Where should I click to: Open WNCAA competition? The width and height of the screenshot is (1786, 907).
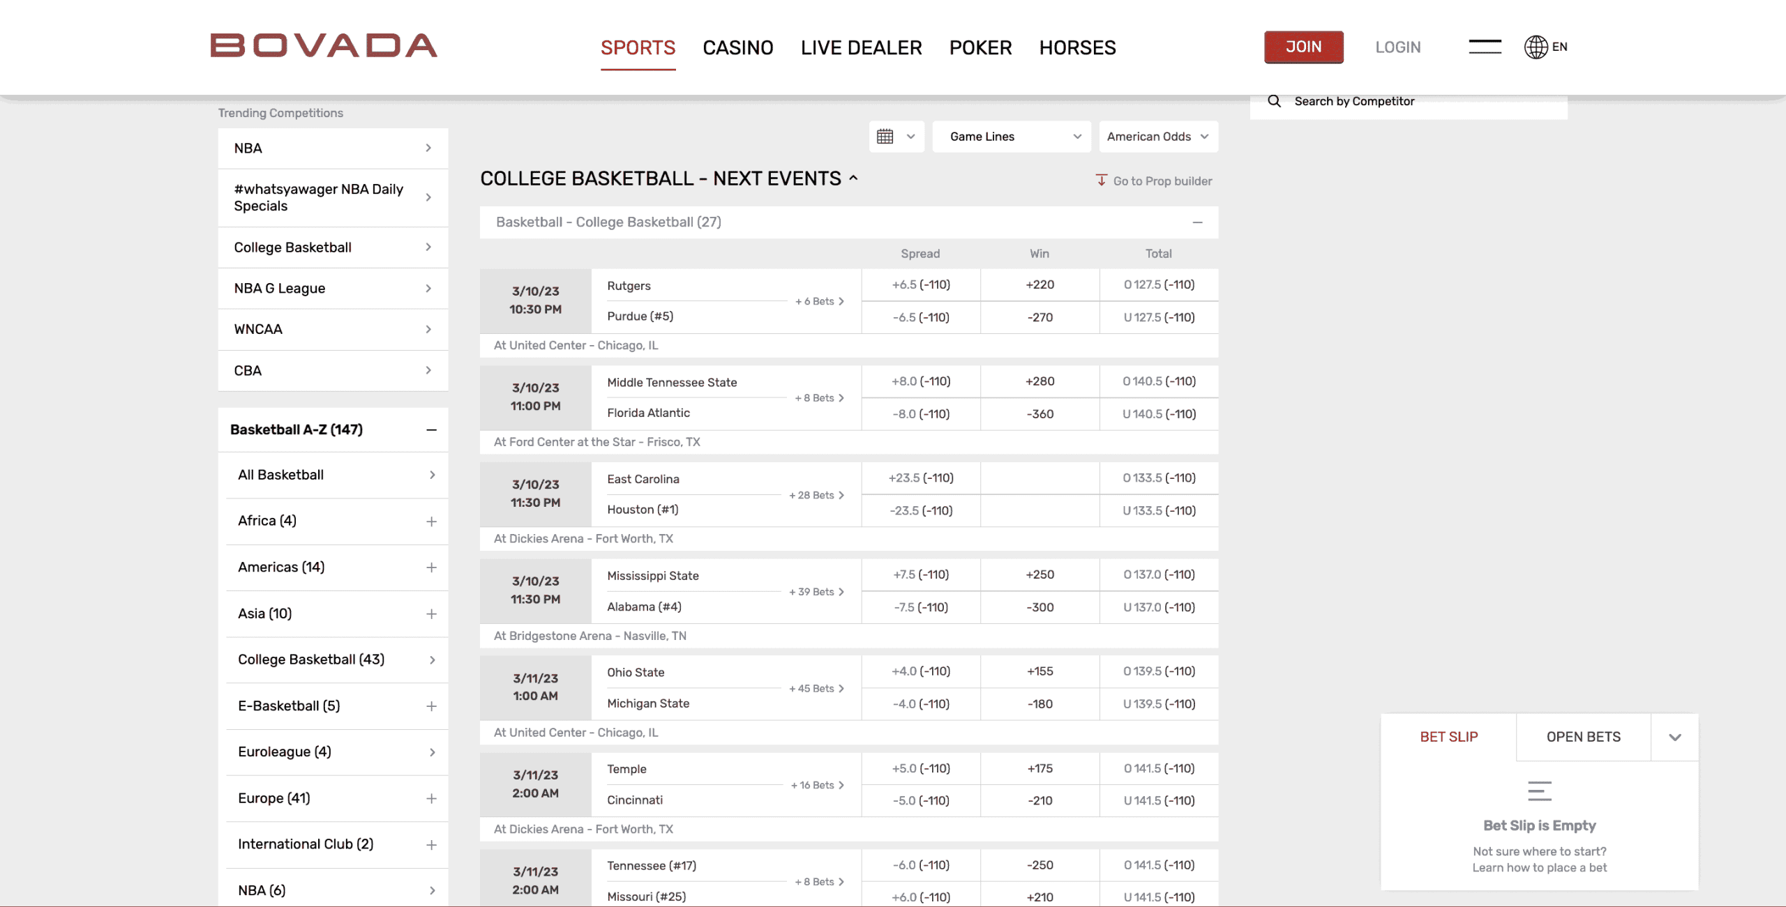333,330
